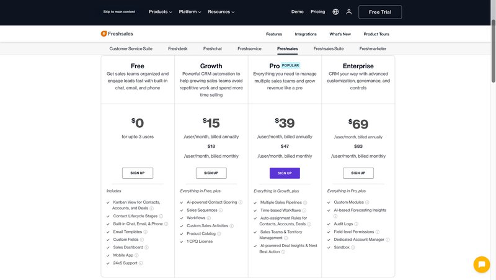
Task: Info icon beside Audit Logs
Action: (x=356, y=224)
